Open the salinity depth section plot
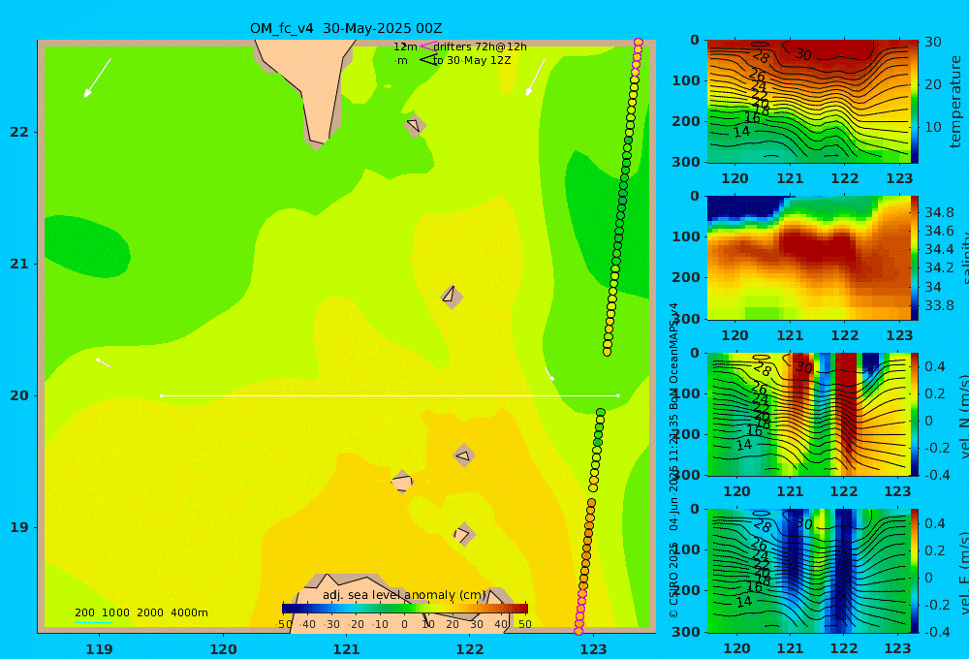 coord(808,258)
